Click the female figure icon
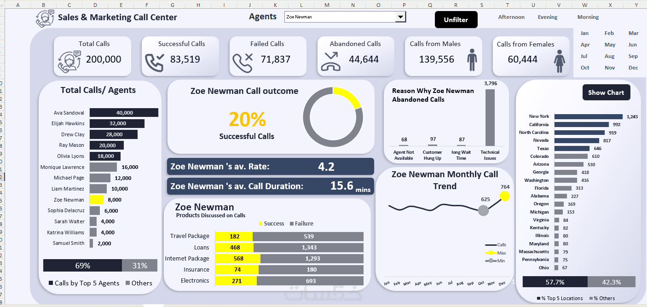The height and width of the screenshot is (307, 647). 560,61
